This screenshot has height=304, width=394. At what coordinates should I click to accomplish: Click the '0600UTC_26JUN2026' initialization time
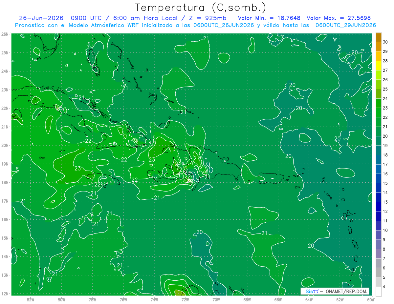pyautogui.click(x=224, y=25)
